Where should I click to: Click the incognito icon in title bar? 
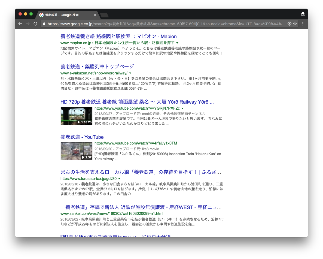coord(303,14)
